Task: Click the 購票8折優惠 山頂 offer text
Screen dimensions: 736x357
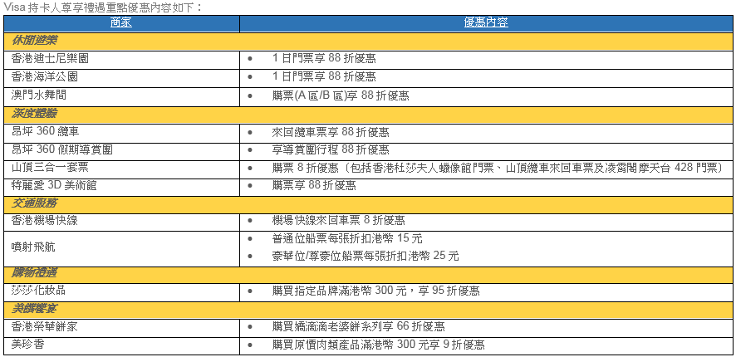Action: (499, 169)
